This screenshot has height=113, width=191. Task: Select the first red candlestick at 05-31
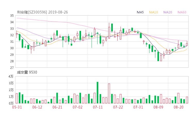click(x=17, y=34)
